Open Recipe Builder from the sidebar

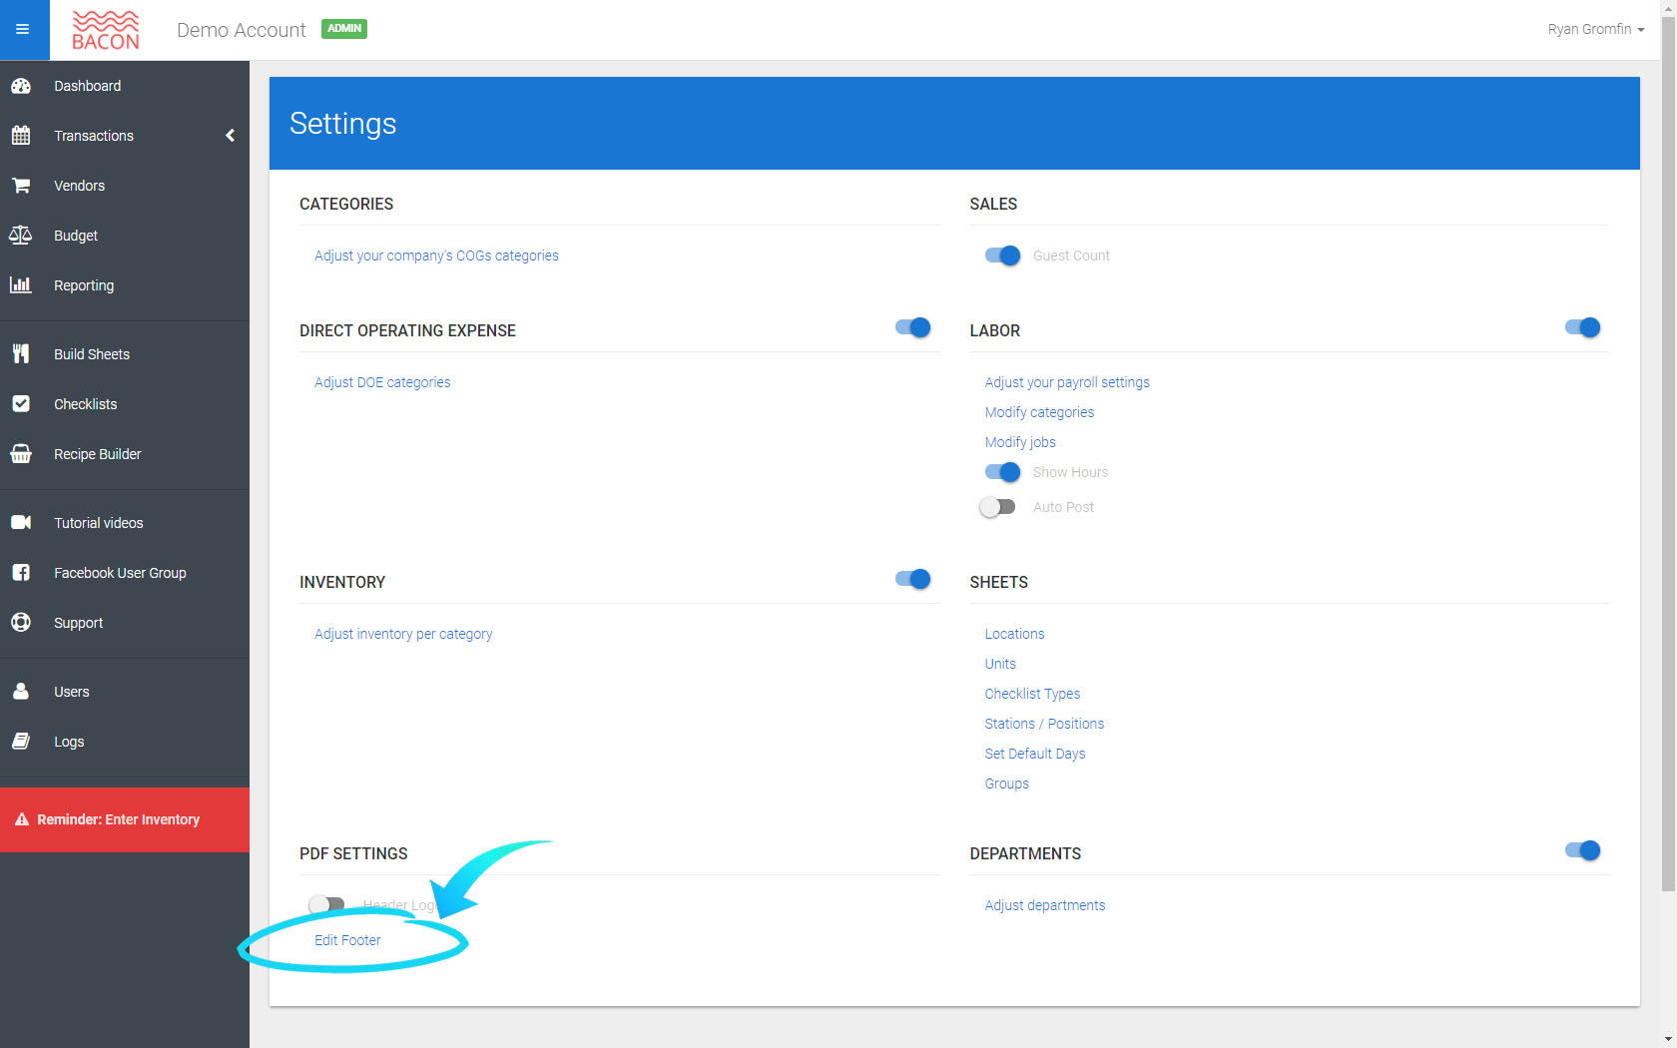[125, 454]
